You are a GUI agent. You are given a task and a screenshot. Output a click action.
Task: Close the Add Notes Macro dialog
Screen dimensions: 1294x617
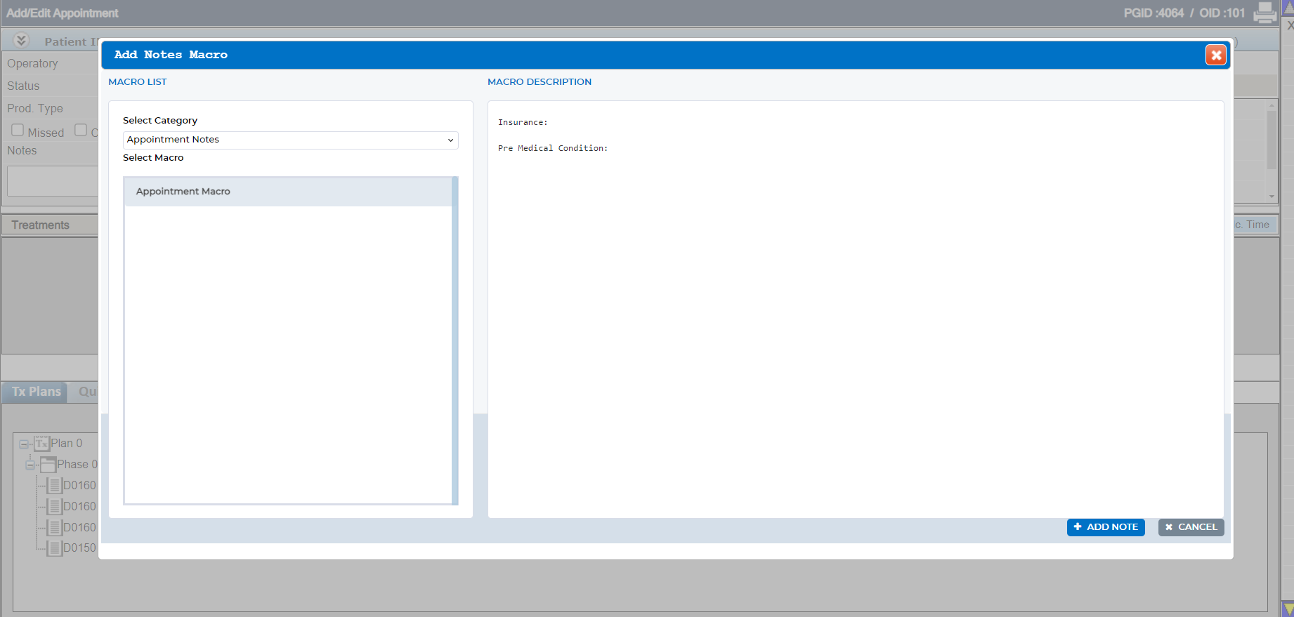click(x=1216, y=55)
